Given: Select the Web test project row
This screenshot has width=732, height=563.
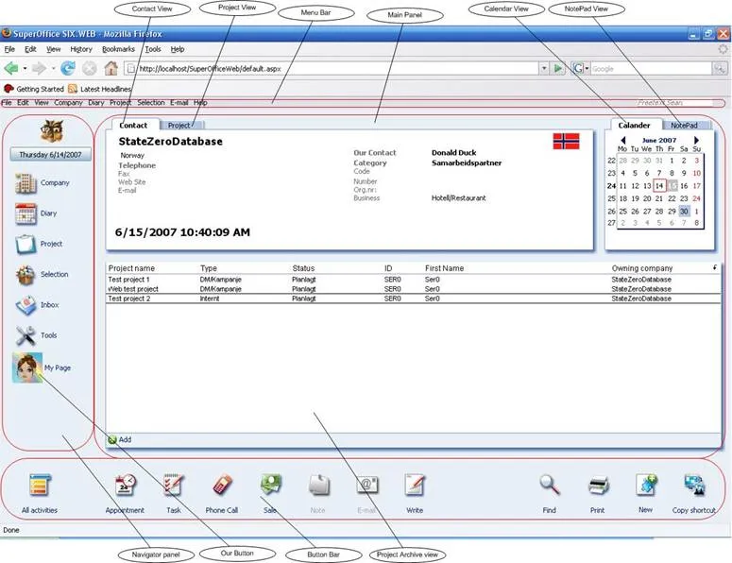Looking at the screenshot, I should coord(133,289).
